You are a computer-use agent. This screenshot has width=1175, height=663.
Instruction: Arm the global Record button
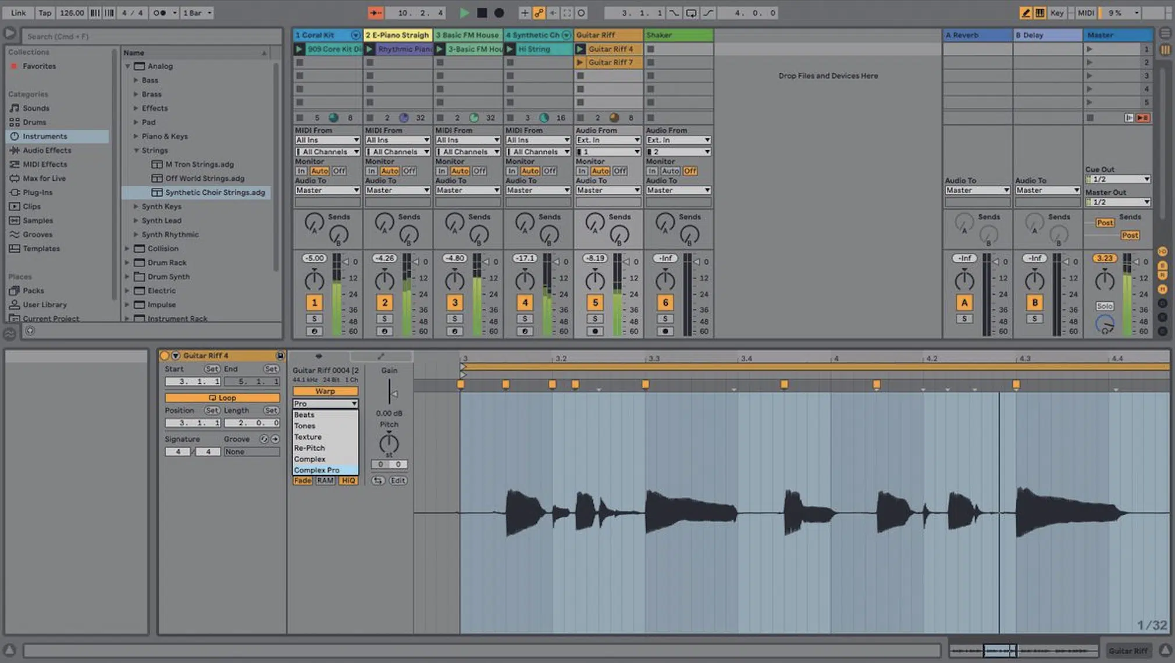pos(499,13)
